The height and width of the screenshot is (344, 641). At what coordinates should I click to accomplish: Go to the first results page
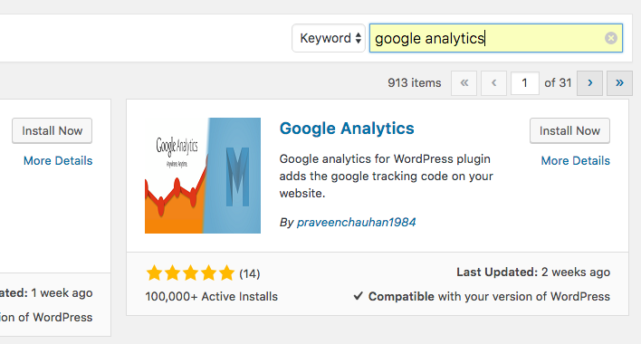point(464,83)
